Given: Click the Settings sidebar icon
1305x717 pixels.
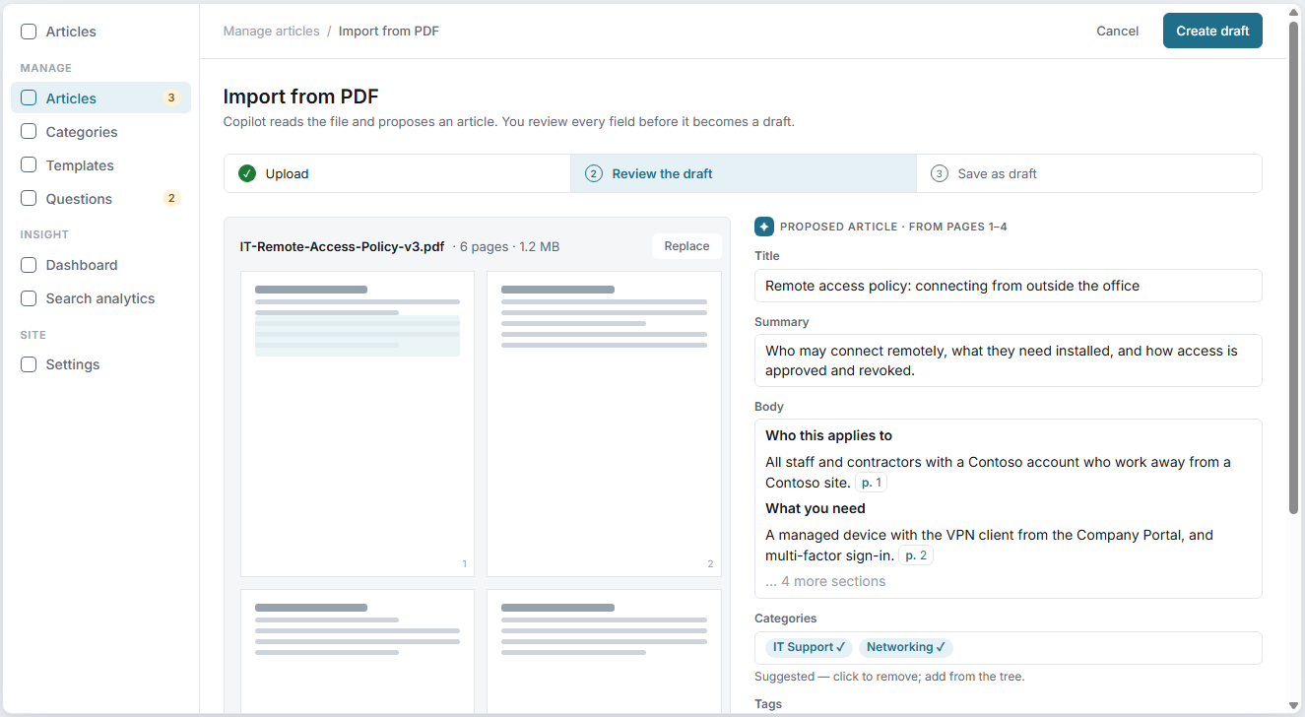Looking at the screenshot, I should pos(29,364).
